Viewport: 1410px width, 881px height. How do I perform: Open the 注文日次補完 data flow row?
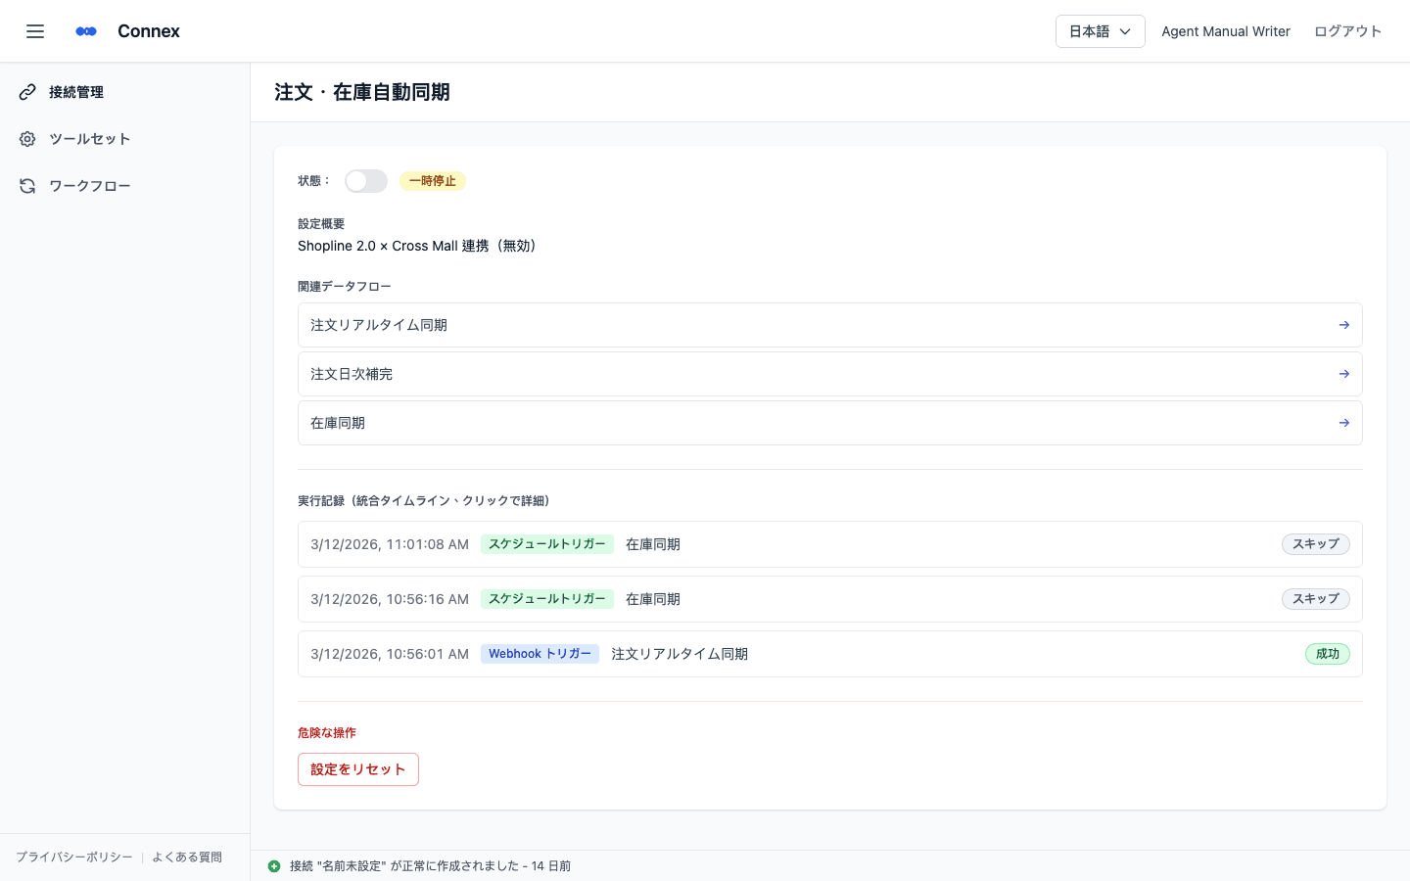pyautogui.click(x=830, y=374)
